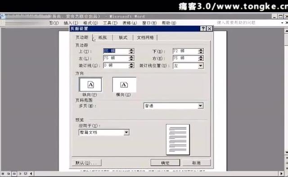288x177 pixels.
Task: Click the 右(R) right margin field
Action: (x=186, y=58)
